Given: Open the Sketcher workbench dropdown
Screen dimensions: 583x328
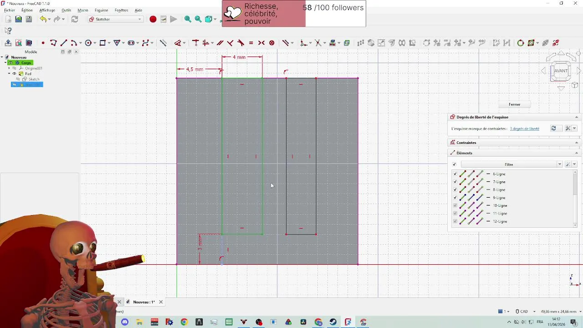Looking at the screenshot, I should tap(115, 19).
